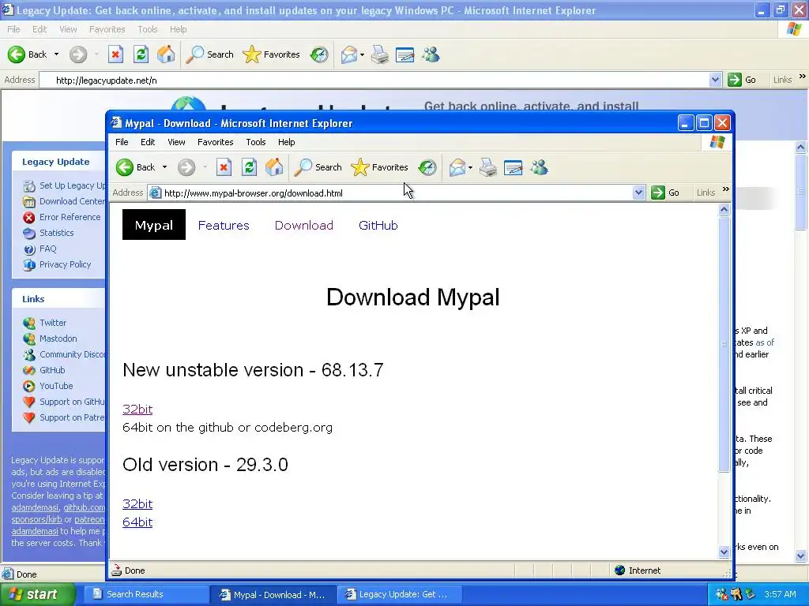This screenshot has height=606, width=809.
Task: Open Favorites star in Mypal window toolbar
Action: click(379, 167)
